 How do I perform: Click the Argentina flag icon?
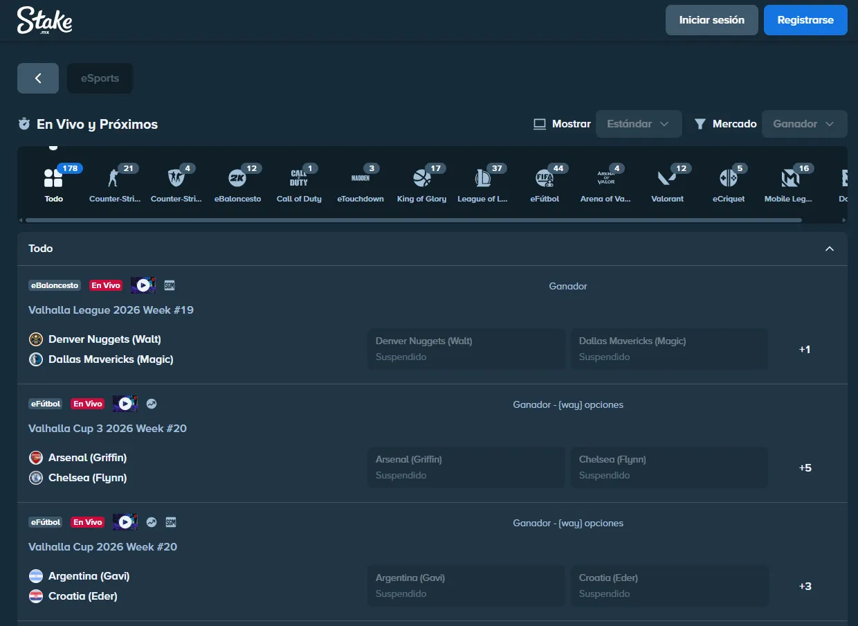pos(36,576)
